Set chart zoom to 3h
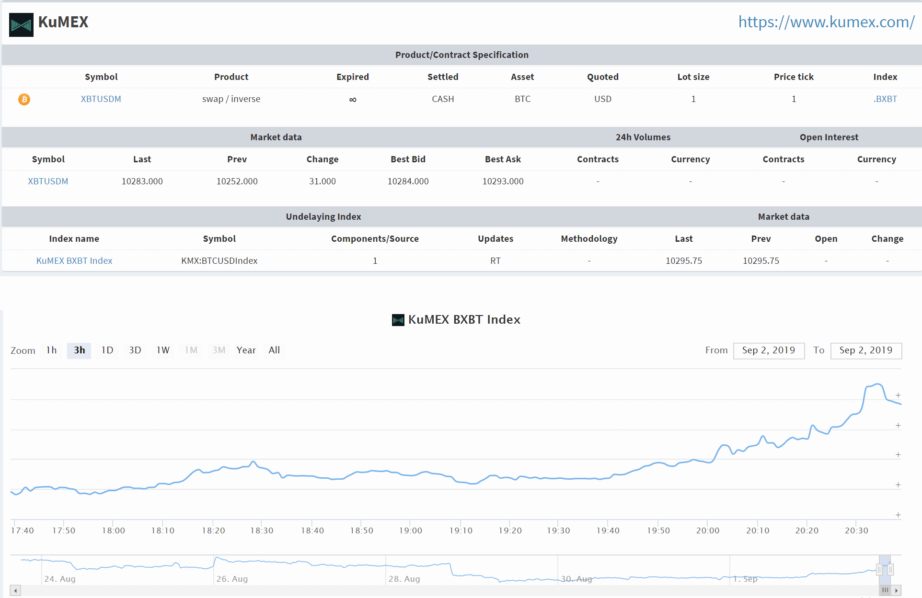This screenshot has width=922, height=598. (79, 350)
